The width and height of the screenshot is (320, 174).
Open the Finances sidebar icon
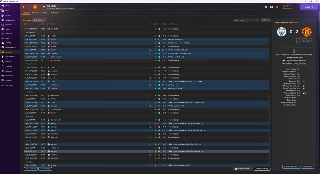pyautogui.click(x=3, y=80)
